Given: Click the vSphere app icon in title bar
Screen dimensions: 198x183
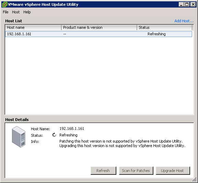Looking at the screenshot, I should click(4, 4).
